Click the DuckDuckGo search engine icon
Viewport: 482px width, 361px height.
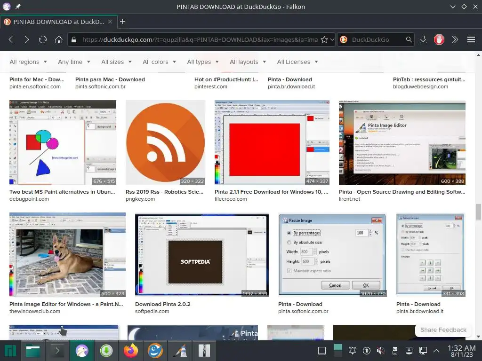(344, 39)
